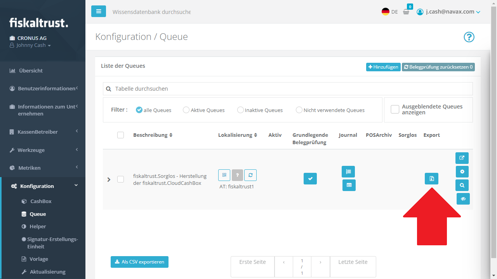The width and height of the screenshot is (497, 279).
Task: Open the queue settings gear icon
Action: (462, 172)
